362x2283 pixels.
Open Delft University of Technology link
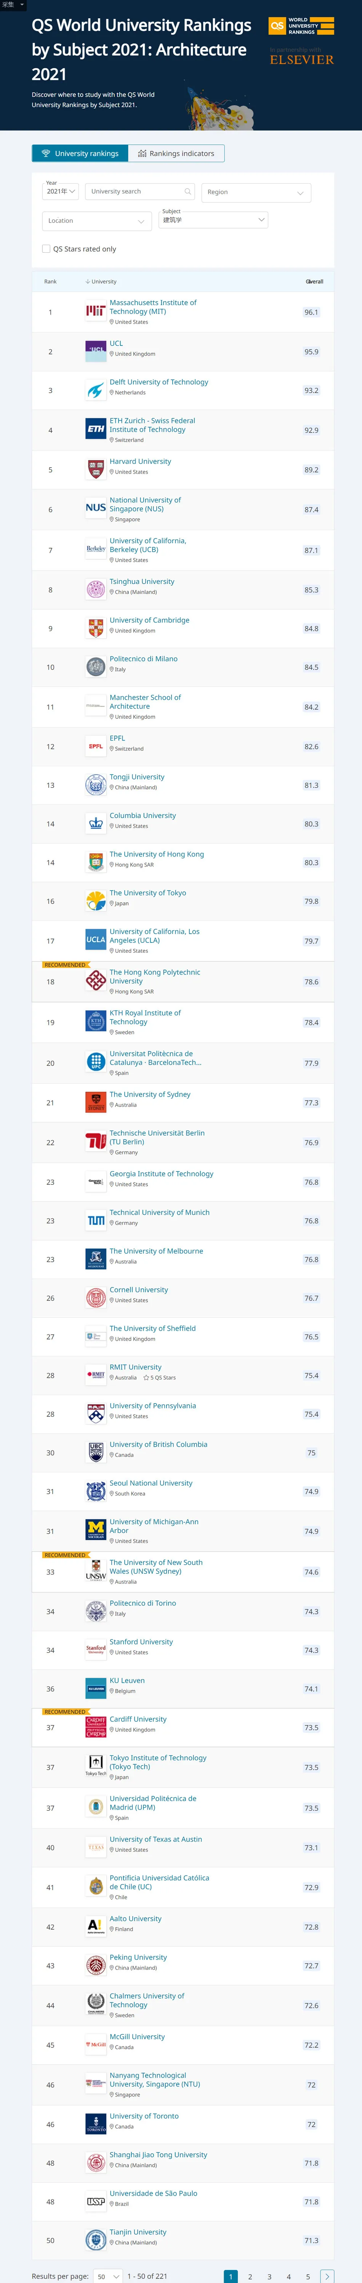coord(159,382)
